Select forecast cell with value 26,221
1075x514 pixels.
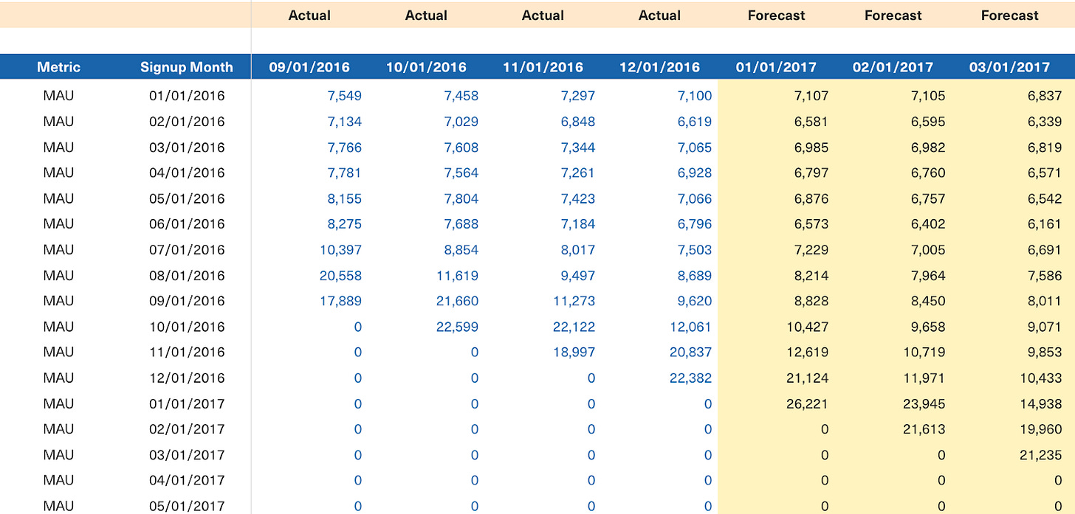807,404
